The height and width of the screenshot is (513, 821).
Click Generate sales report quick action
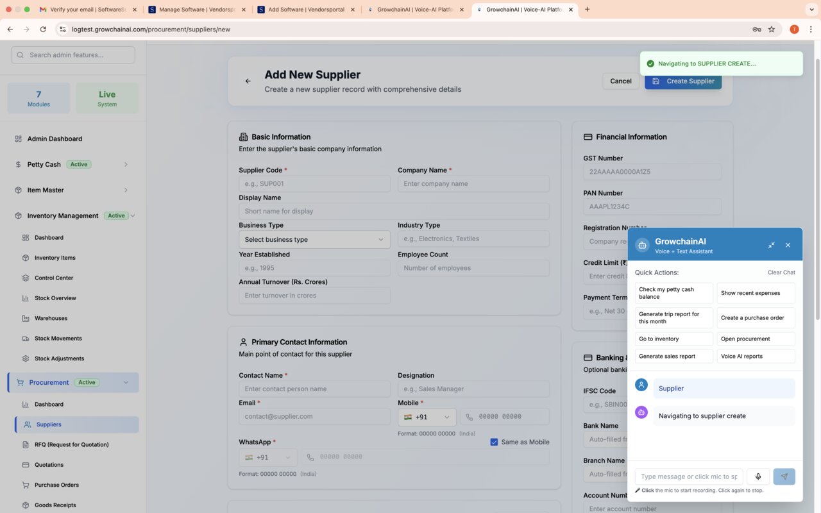coord(674,357)
